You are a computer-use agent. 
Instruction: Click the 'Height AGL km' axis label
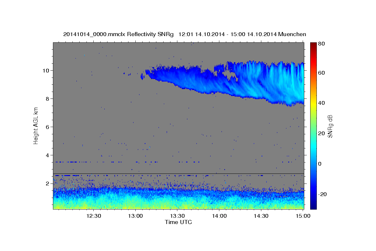[36, 125]
